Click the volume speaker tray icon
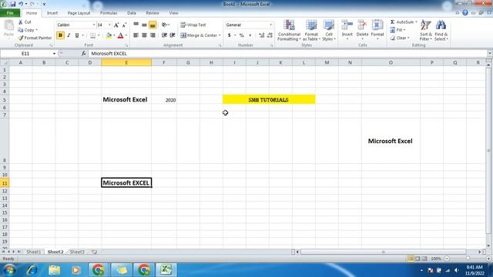 coord(457,270)
